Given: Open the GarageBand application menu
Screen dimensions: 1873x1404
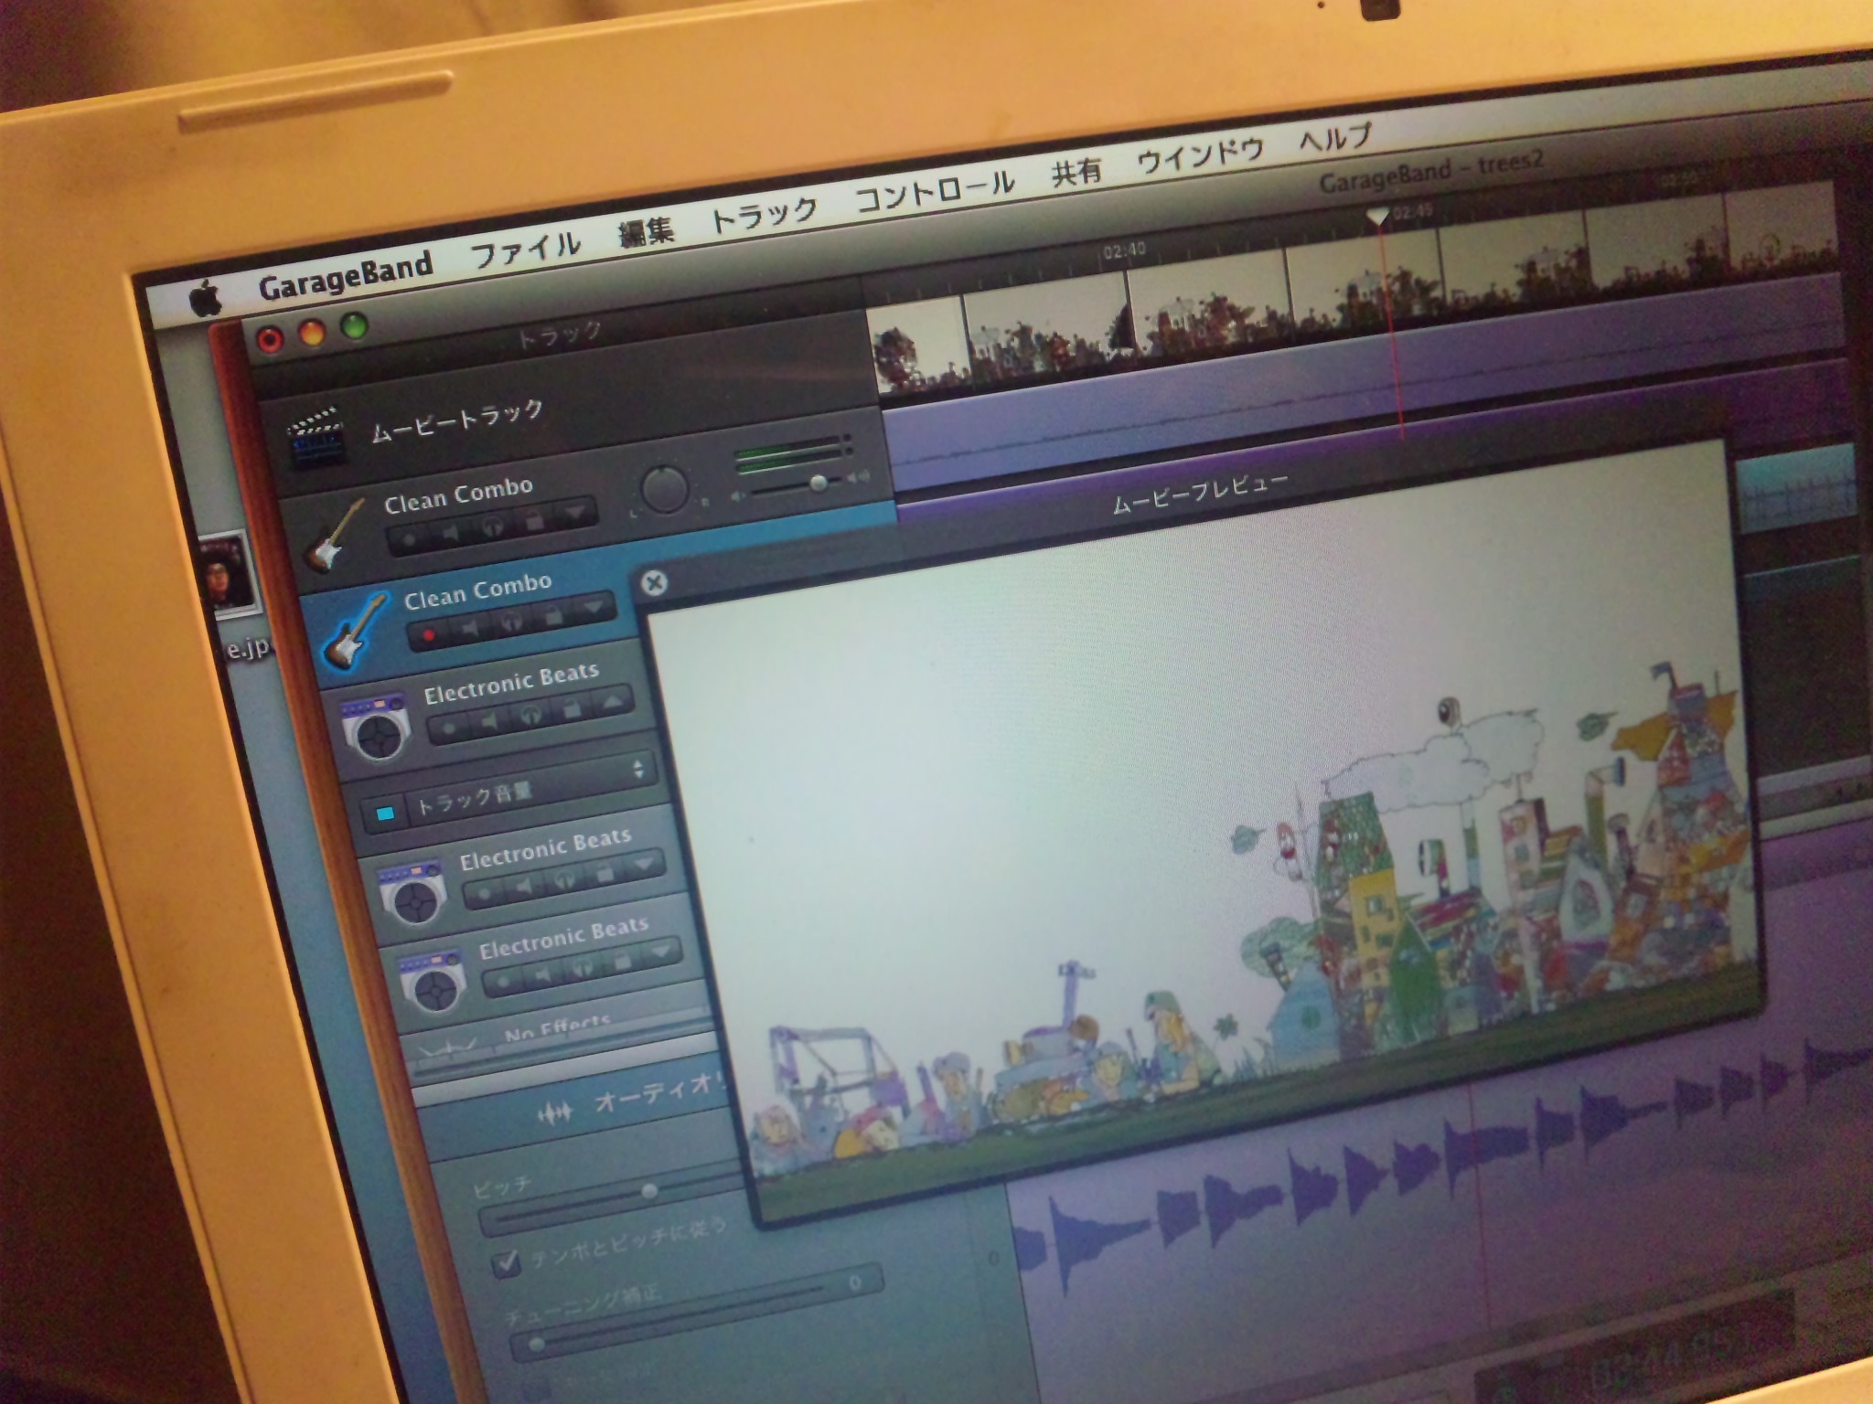Looking at the screenshot, I should point(345,274).
